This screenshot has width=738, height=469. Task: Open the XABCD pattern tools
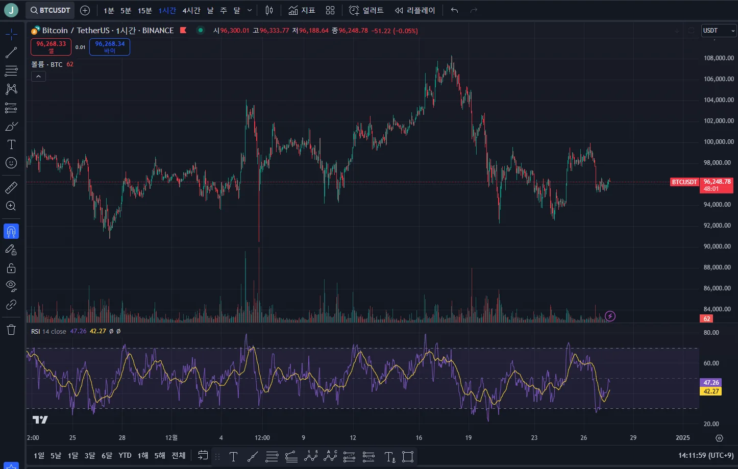click(11, 89)
